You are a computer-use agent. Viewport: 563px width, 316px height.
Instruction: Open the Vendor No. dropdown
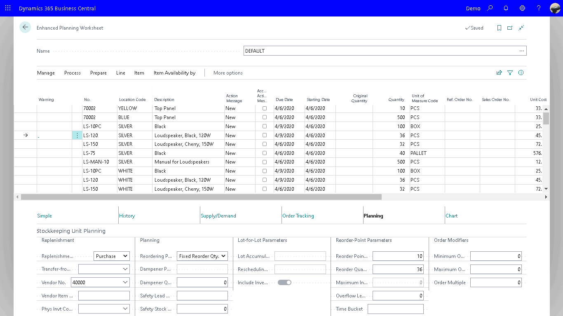click(125, 283)
